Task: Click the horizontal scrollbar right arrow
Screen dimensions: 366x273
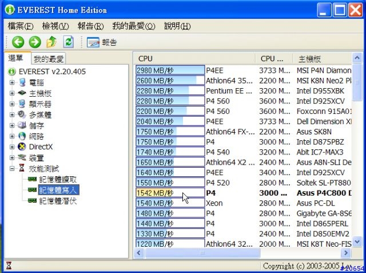Action: tap(346, 253)
